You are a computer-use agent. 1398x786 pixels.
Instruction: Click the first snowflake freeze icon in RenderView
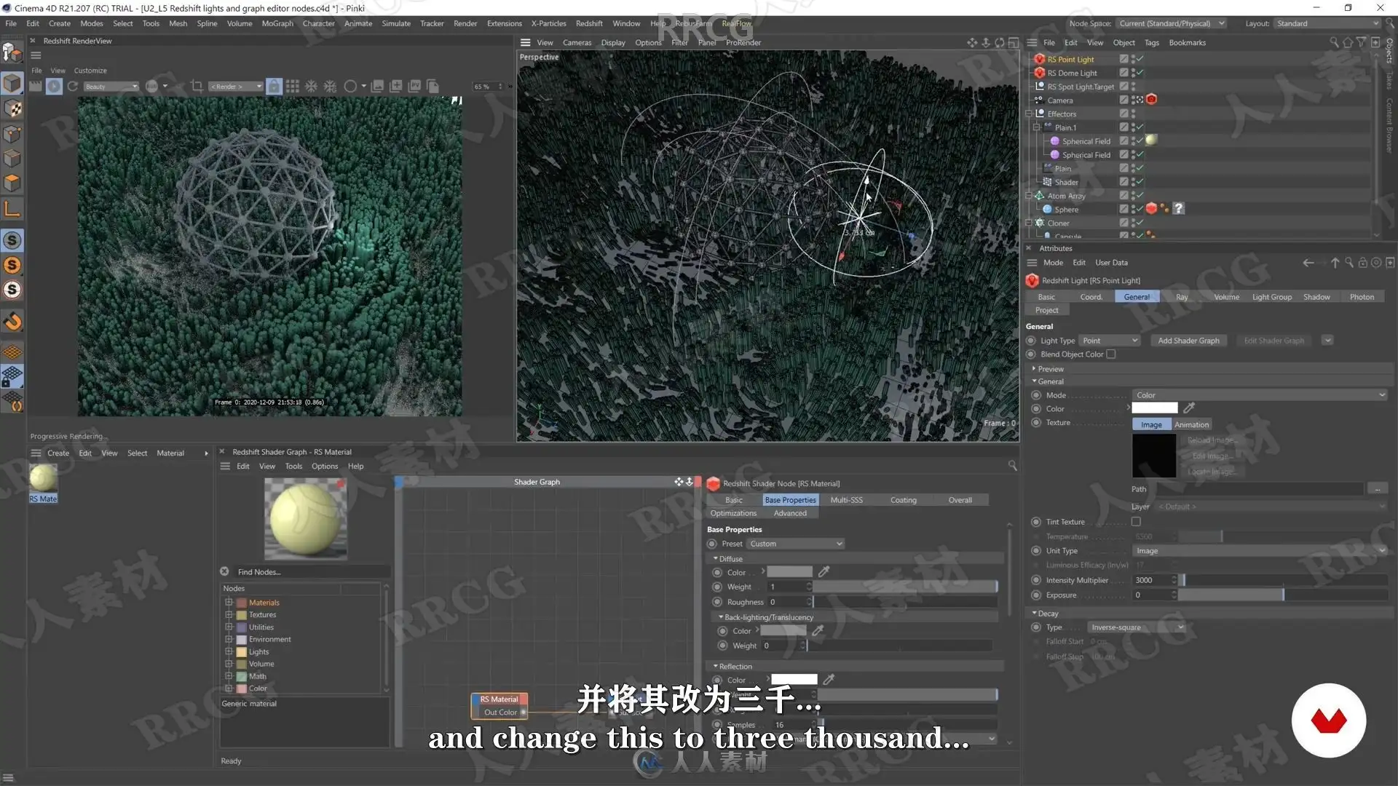311,87
